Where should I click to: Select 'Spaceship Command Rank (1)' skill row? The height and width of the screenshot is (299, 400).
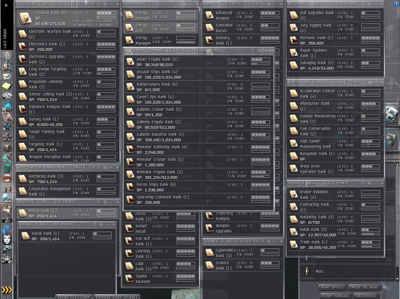tap(199, 200)
